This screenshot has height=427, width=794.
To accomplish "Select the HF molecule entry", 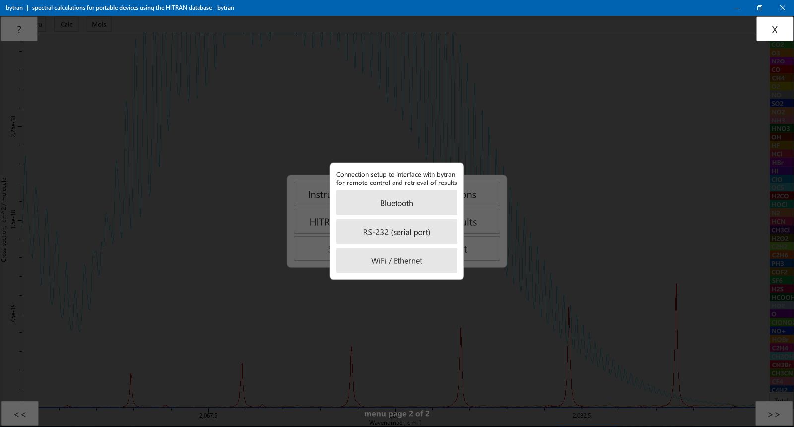I will (781, 146).
